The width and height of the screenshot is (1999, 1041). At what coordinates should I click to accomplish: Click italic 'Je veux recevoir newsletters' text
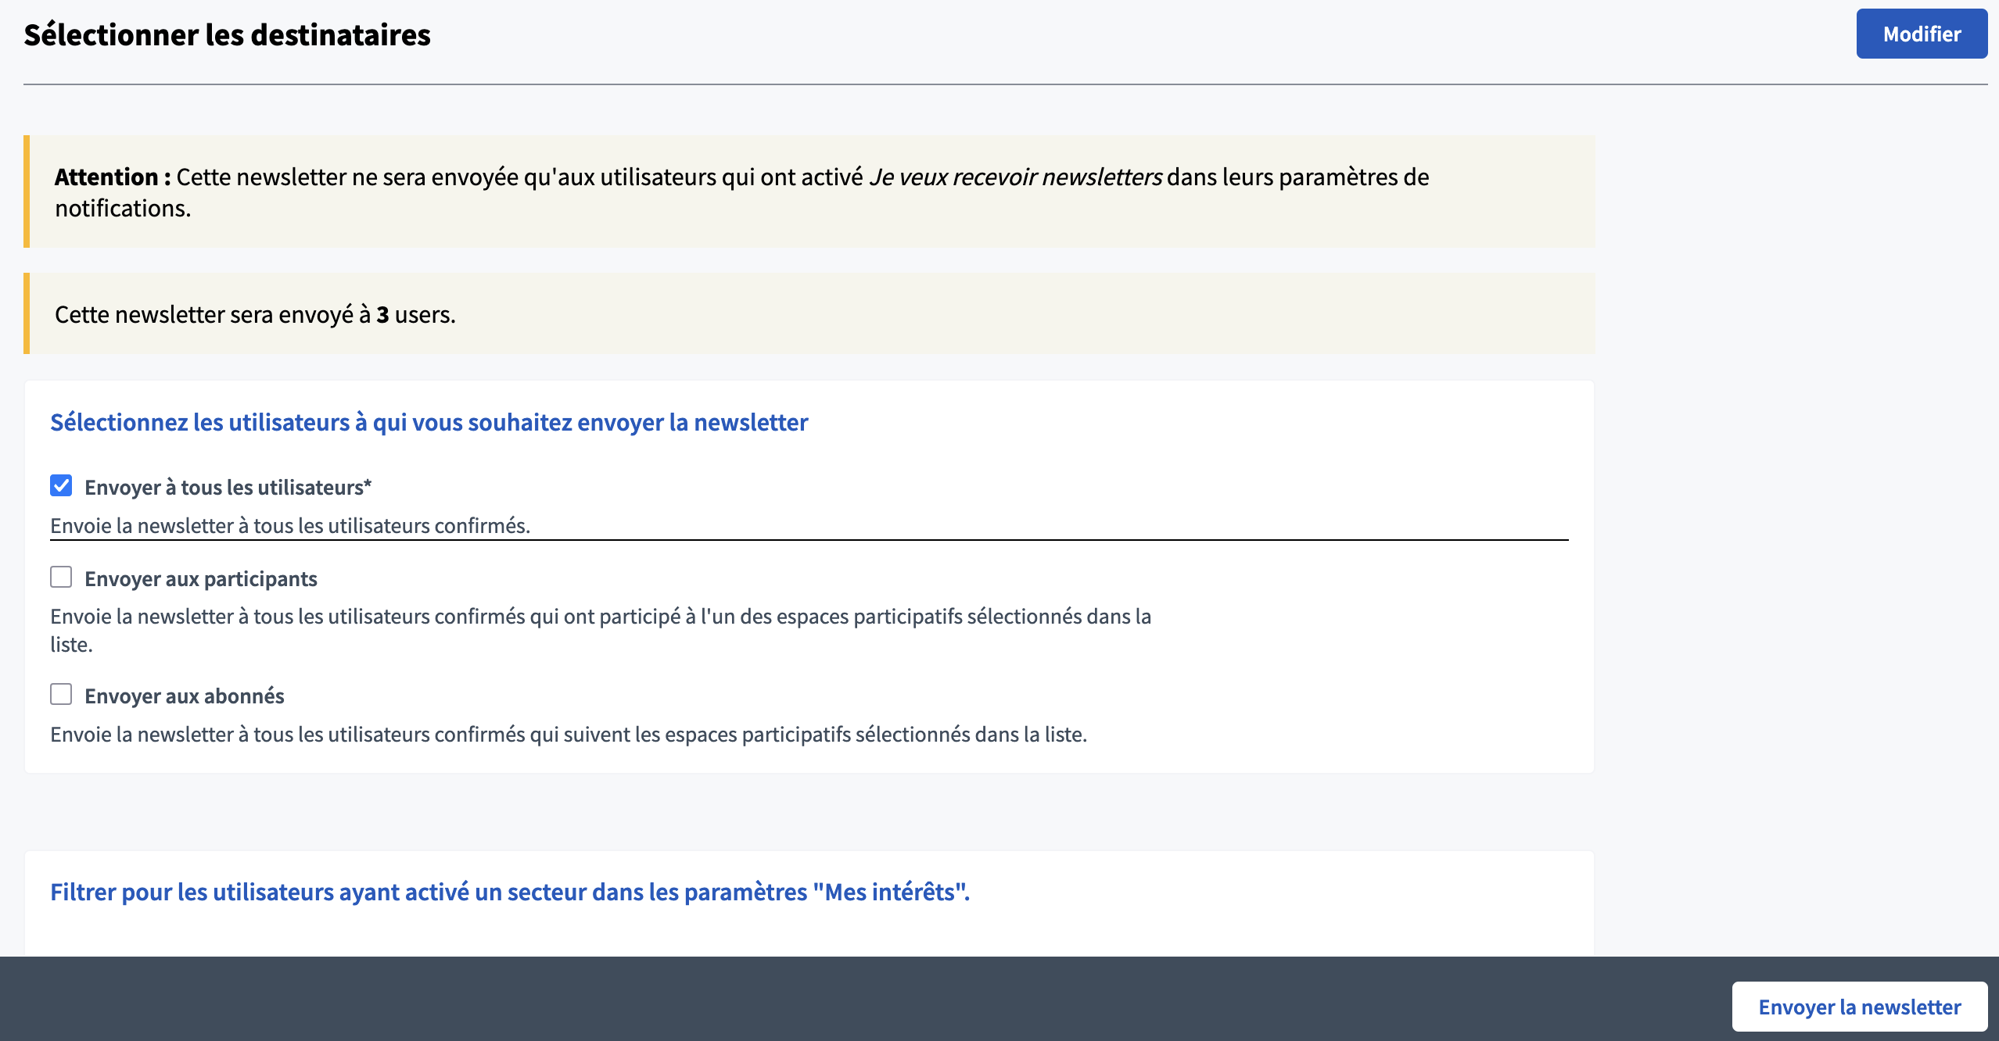coord(1015,177)
